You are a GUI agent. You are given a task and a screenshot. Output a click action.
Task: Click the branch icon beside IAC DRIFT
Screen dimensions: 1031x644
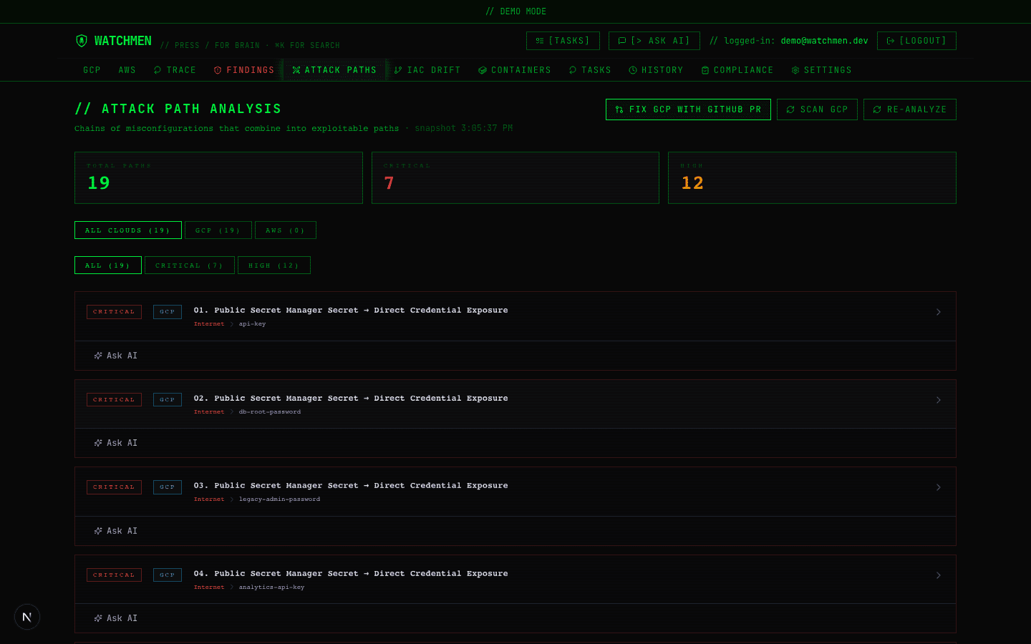click(x=398, y=70)
